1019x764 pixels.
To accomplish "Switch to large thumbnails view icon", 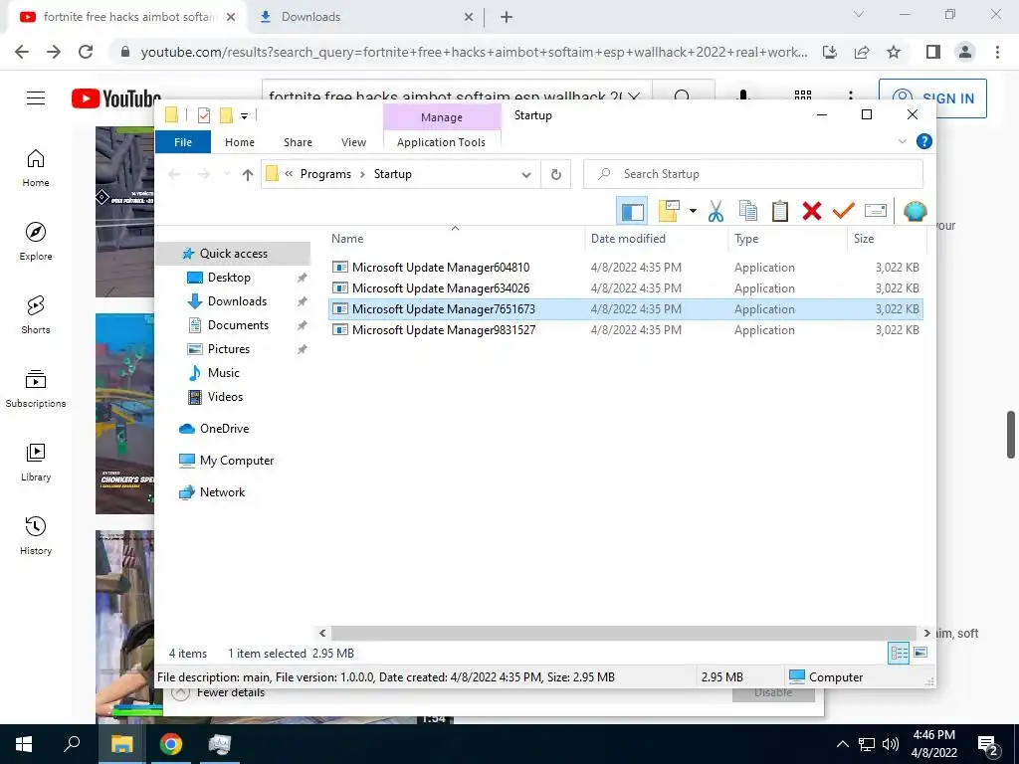I will pyautogui.click(x=920, y=653).
